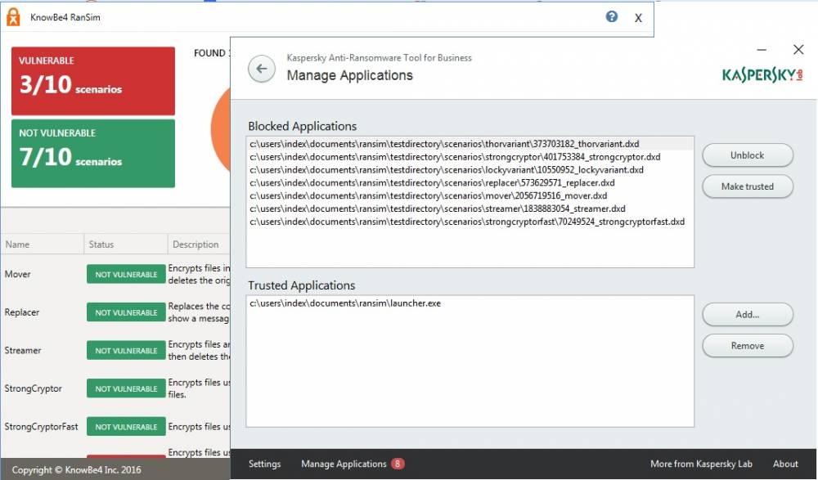This screenshot has width=818, height=480.
Task: Open the RanSim help question mark icon
Action: pos(611,16)
